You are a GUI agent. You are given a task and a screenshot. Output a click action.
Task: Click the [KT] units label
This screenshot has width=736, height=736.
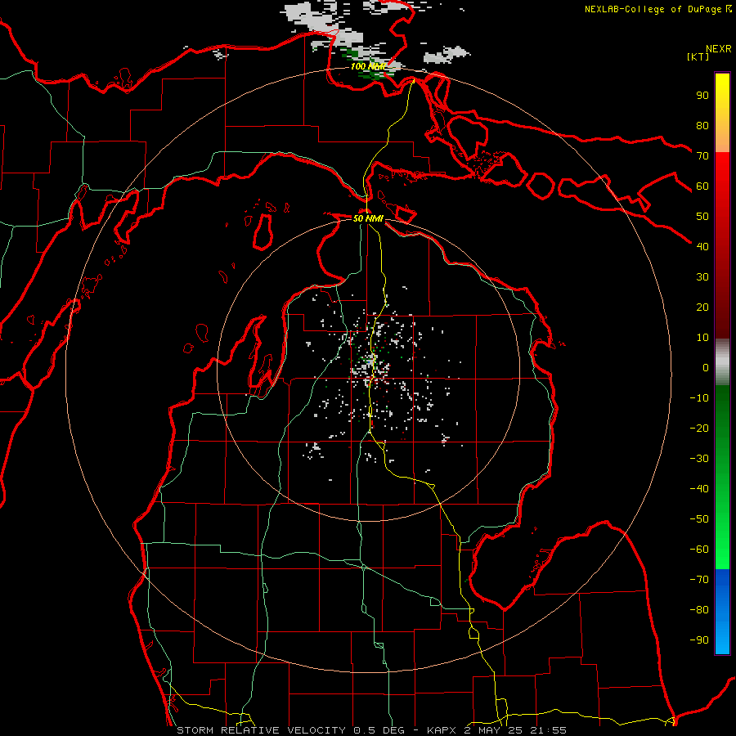[x=698, y=56]
